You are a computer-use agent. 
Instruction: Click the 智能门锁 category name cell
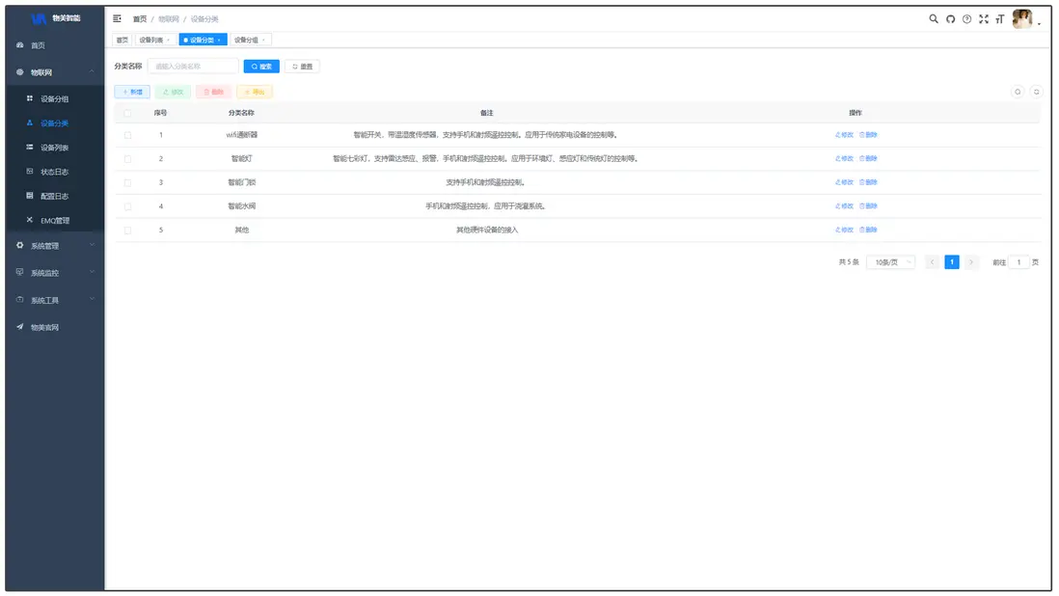pos(242,182)
